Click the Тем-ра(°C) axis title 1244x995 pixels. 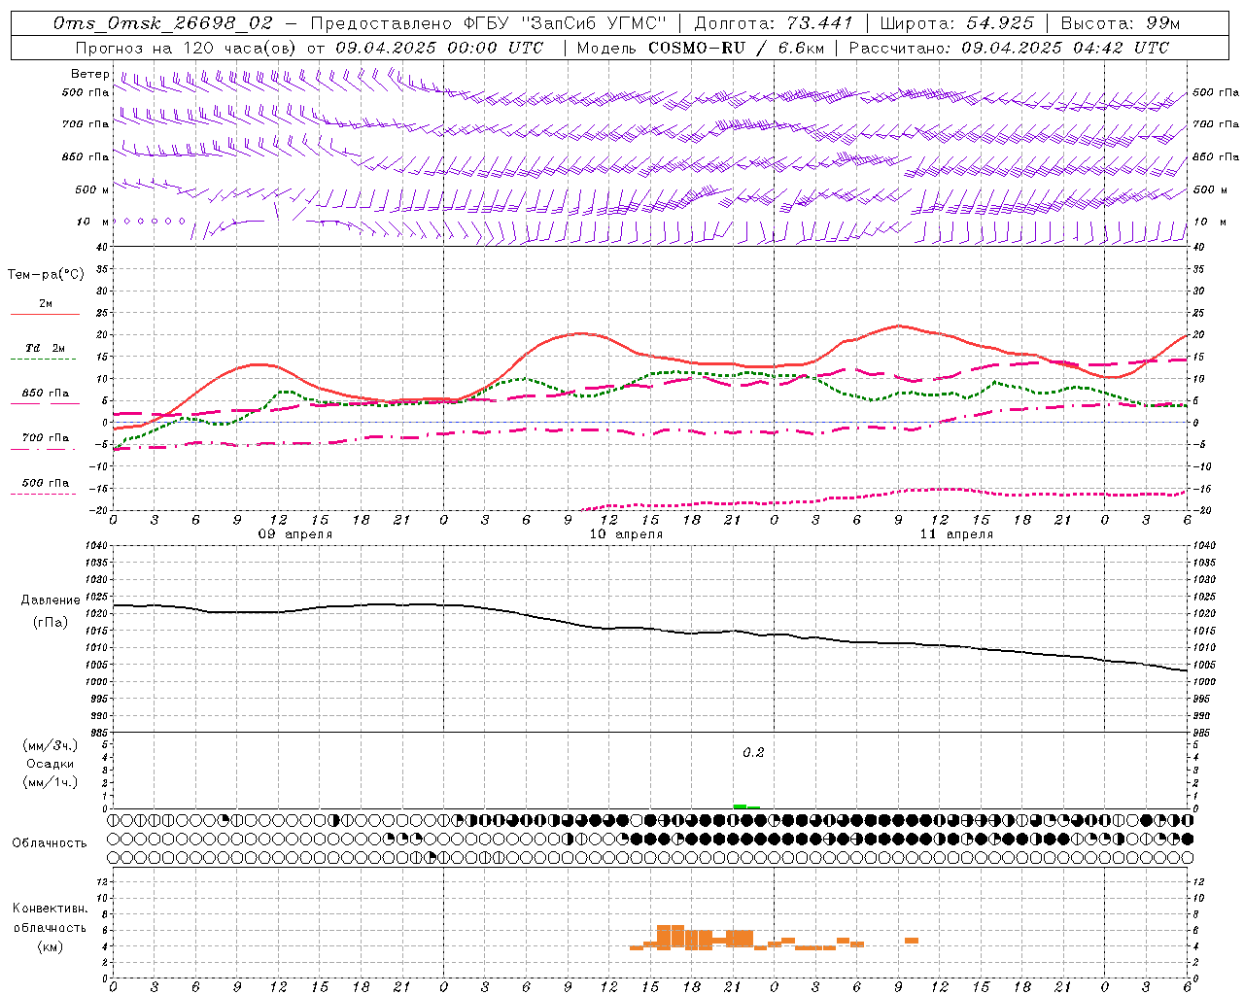[x=46, y=275]
